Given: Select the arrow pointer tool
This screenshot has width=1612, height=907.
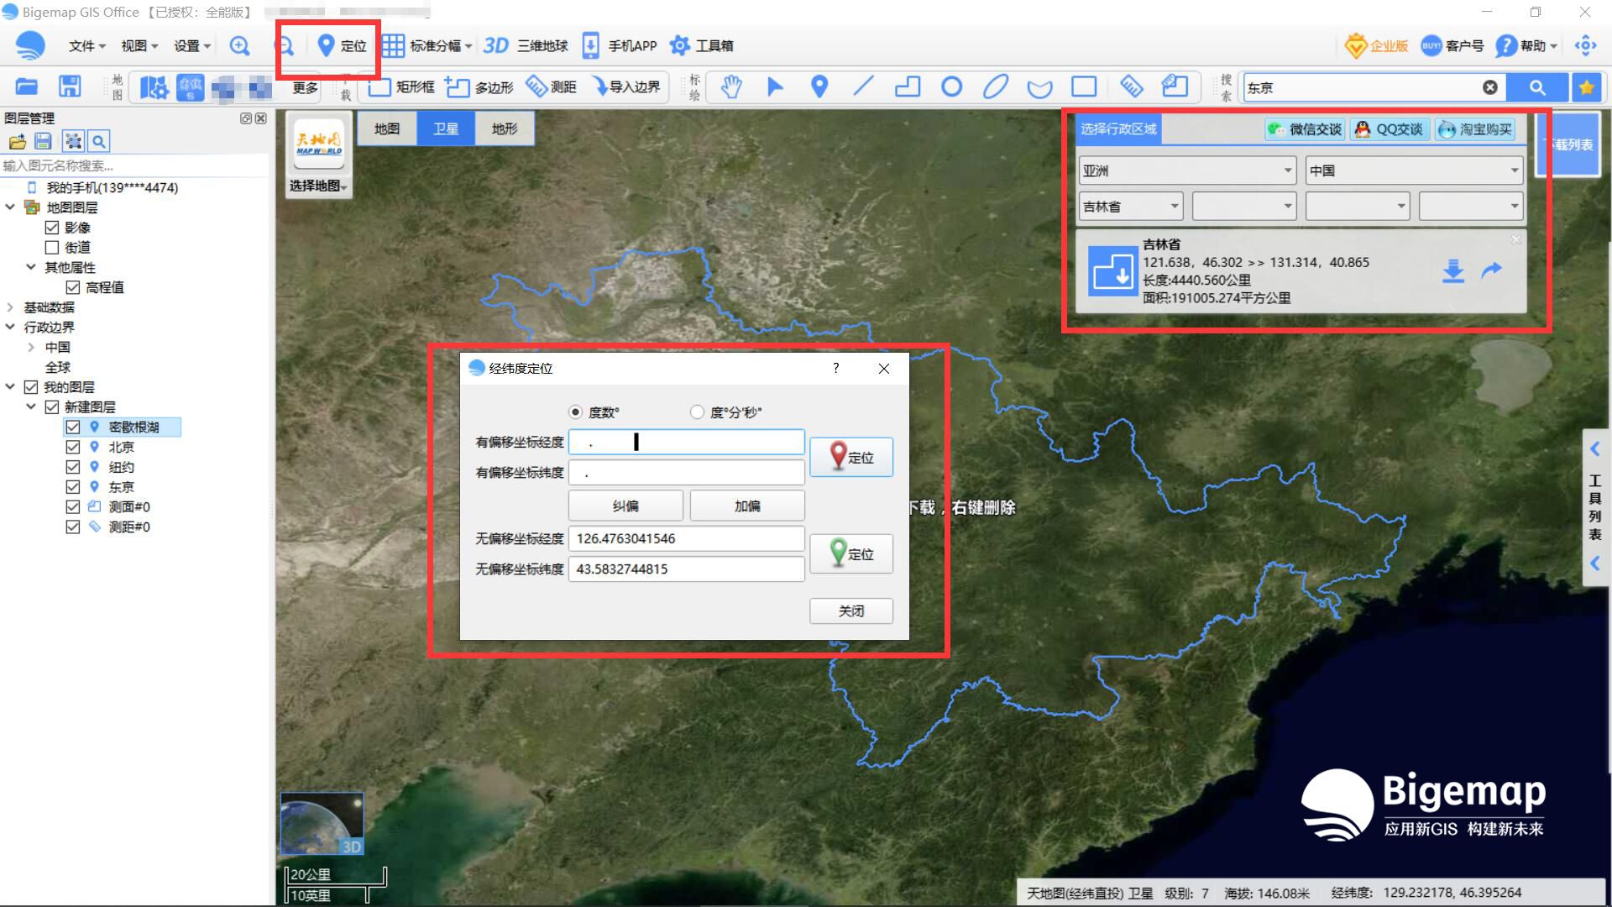Looking at the screenshot, I should coord(775,87).
